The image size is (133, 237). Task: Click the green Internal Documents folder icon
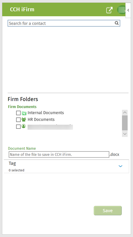point(24,113)
